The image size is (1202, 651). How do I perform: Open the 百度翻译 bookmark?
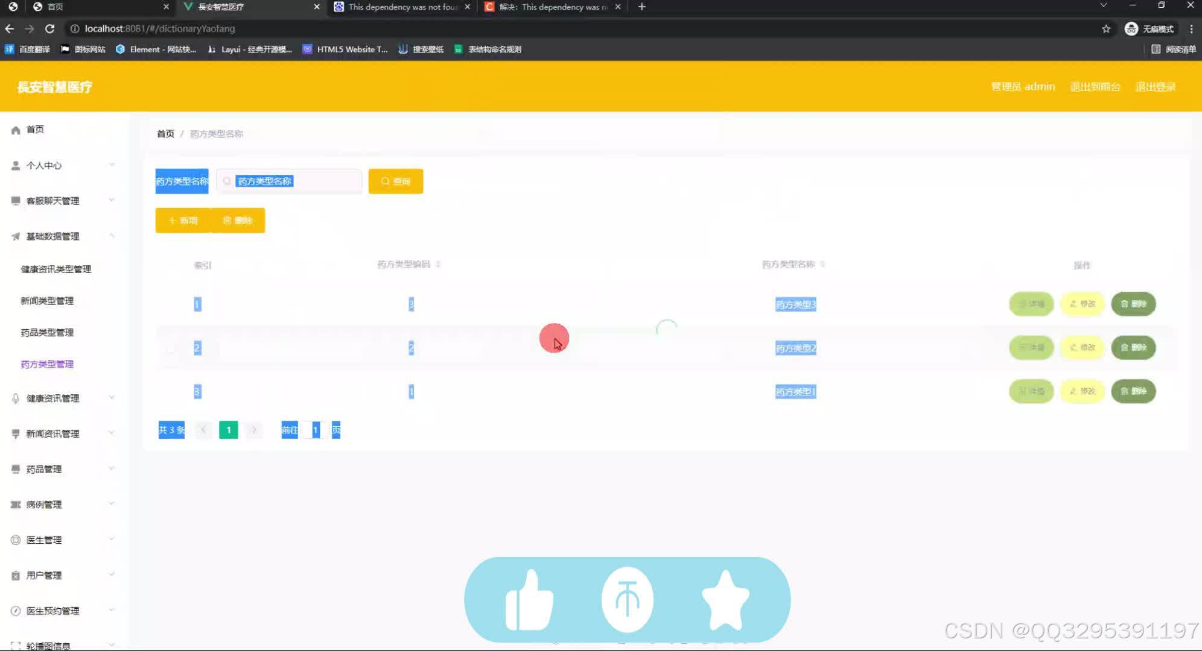[27, 49]
